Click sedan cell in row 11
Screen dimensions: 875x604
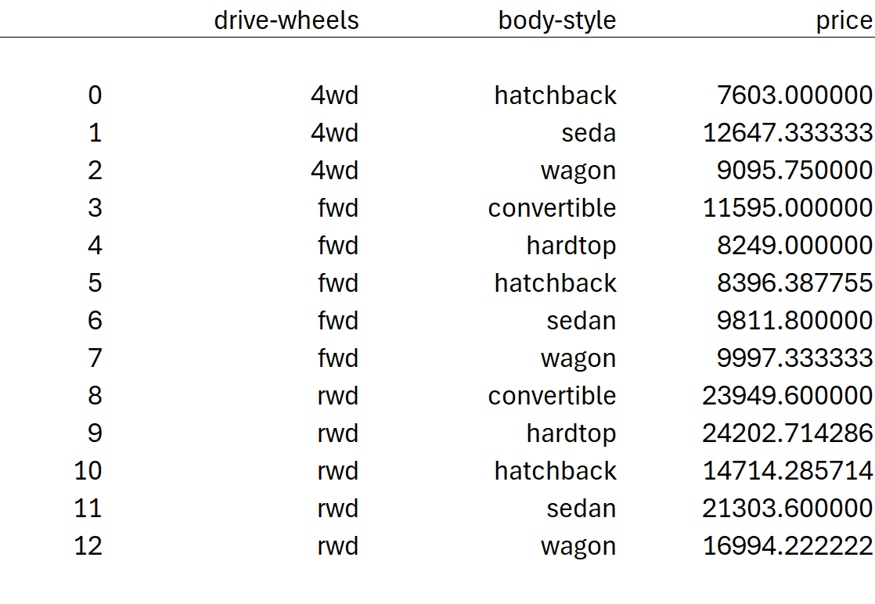(x=581, y=509)
